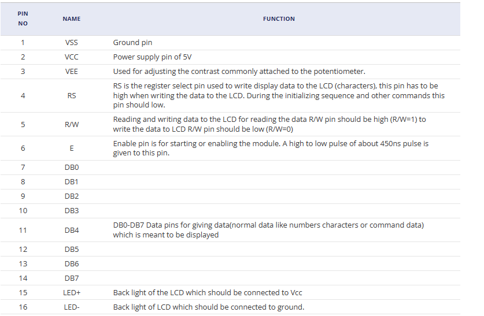Click the E enable pin name

72,148
